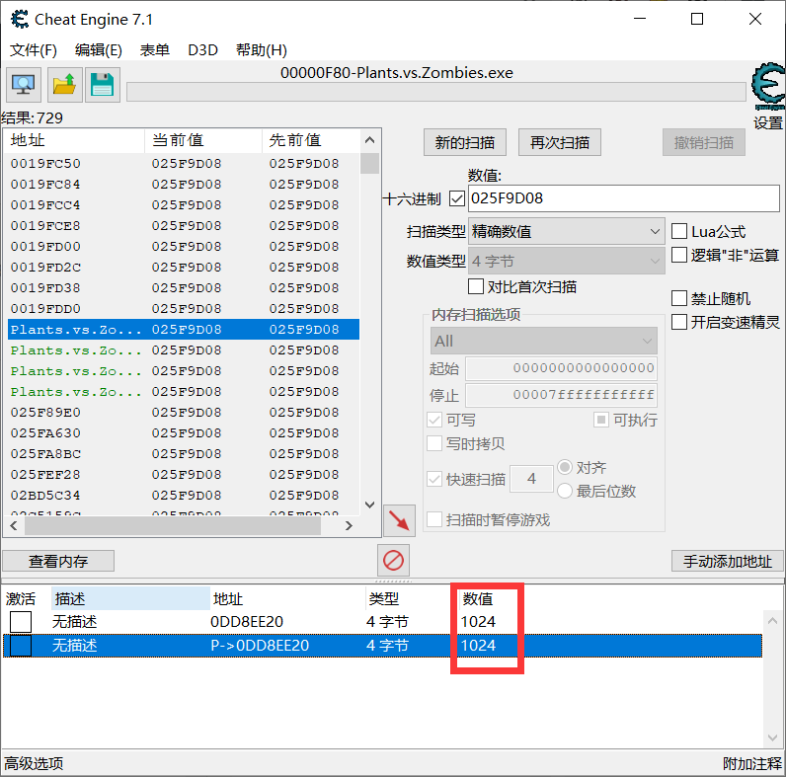The image size is (786, 777).
Task: Toggle the 可写 checkbox
Action: [434, 420]
